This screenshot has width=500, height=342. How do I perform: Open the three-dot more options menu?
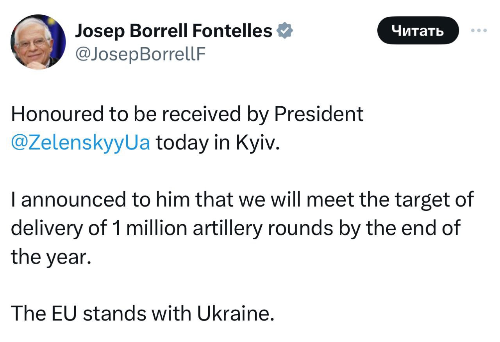[479, 30]
